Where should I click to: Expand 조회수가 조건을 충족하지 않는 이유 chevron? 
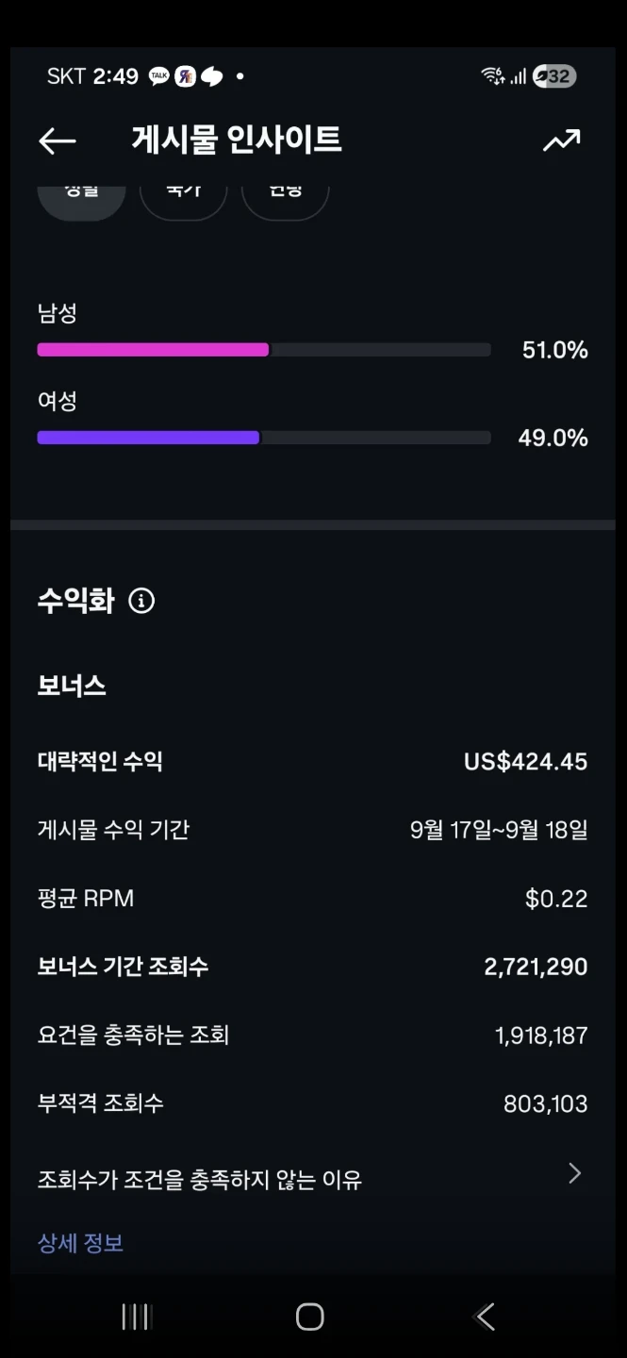click(x=574, y=1174)
